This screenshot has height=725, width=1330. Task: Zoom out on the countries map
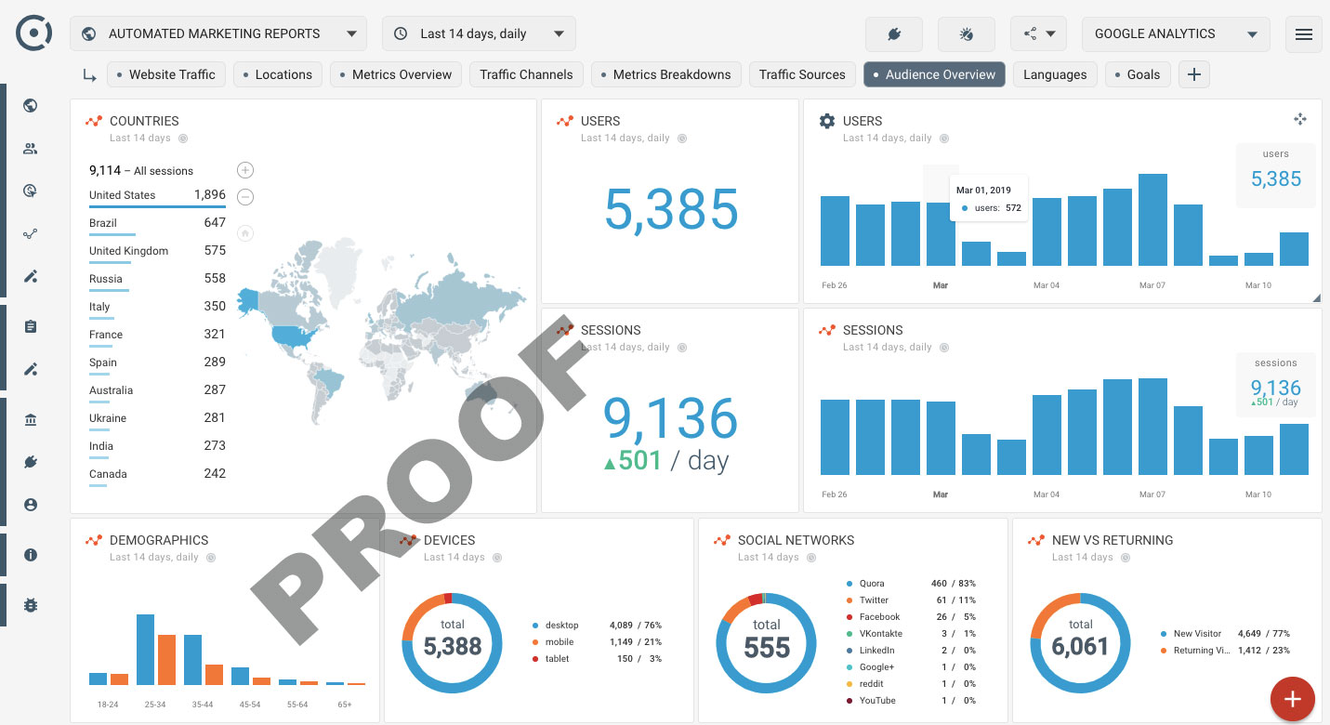tap(245, 197)
